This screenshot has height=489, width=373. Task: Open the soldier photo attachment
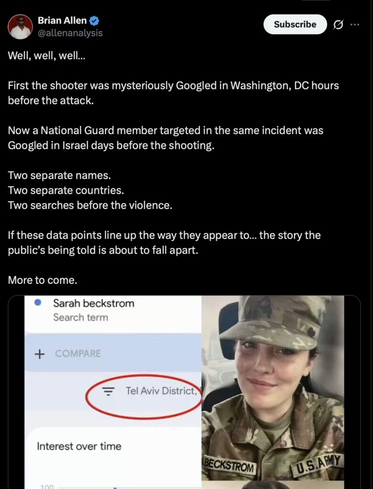273,388
